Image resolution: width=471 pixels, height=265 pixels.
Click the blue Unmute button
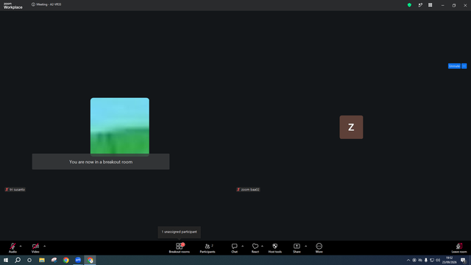pos(454,66)
